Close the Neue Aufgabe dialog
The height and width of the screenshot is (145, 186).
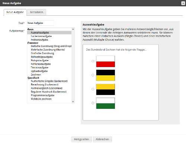pyautogui.click(x=183, y=3)
